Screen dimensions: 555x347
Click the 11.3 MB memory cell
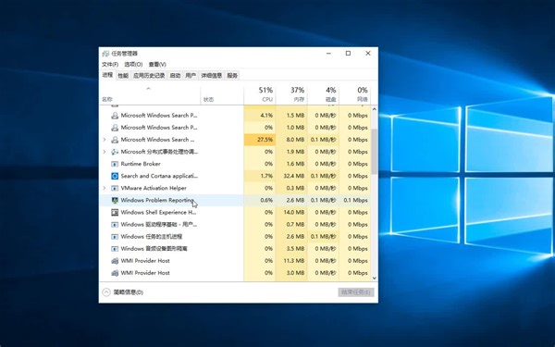click(291, 261)
